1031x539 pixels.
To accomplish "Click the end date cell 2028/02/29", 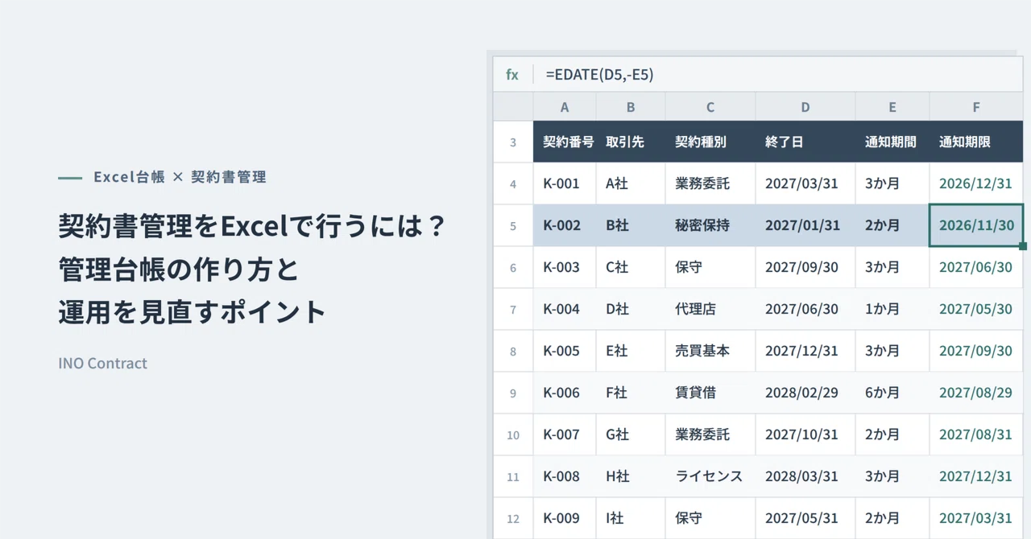I will 805,393.
